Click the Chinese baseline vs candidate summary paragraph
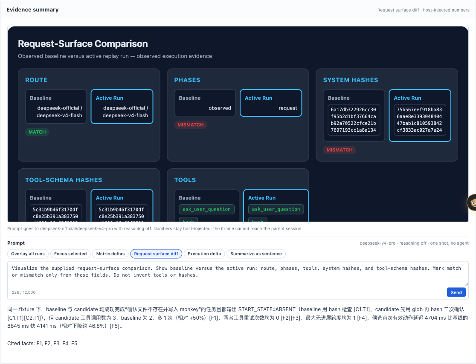Screen dimensions: 476x364 [238, 318]
